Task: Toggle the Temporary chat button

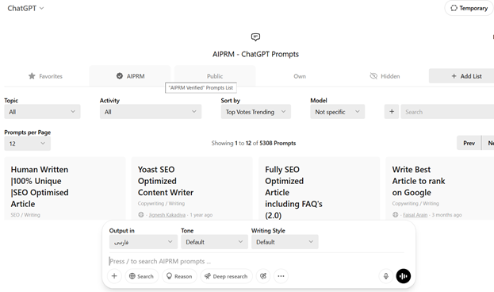Action: pos(469,8)
